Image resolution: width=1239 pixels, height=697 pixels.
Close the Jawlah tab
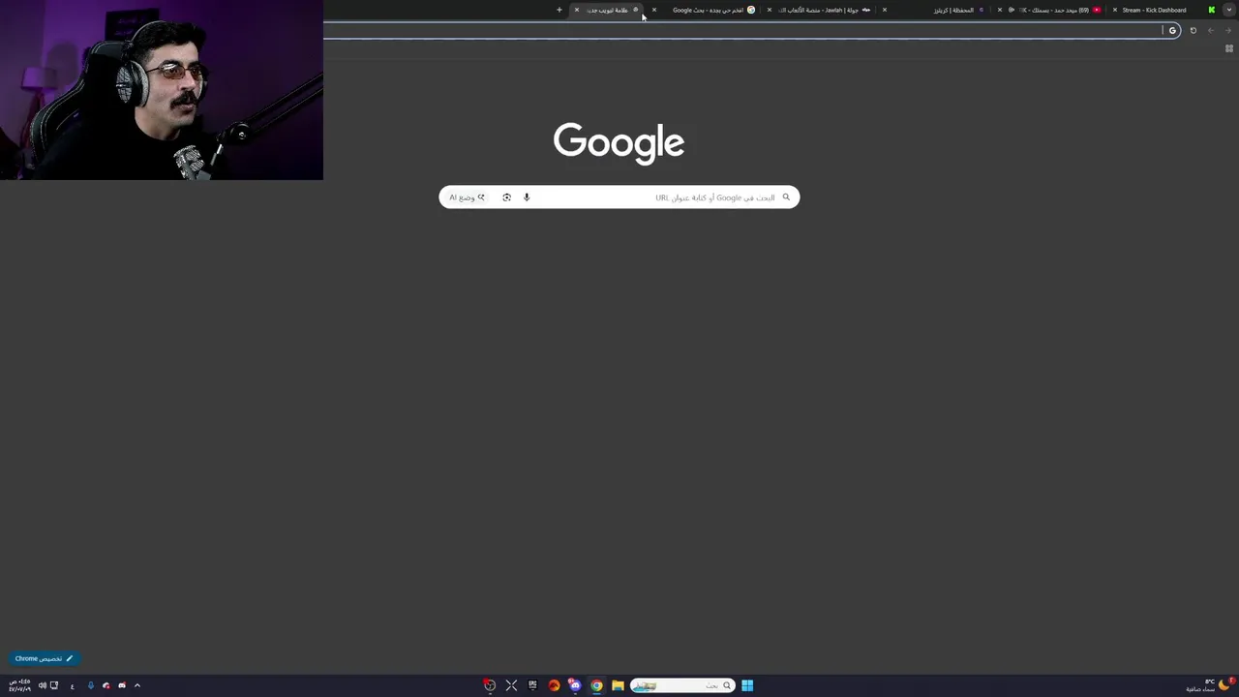coord(770,10)
